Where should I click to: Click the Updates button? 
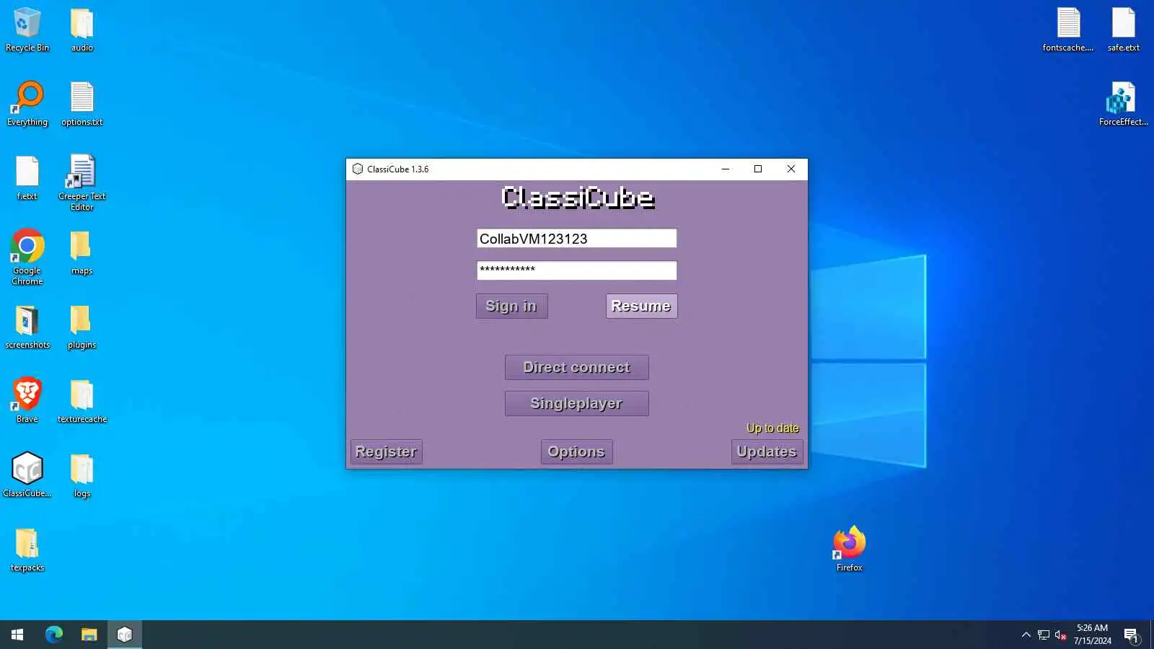point(767,451)
